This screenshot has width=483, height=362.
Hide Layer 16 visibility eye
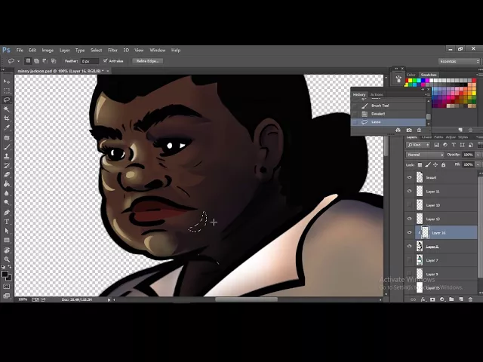tap(409, 233)
